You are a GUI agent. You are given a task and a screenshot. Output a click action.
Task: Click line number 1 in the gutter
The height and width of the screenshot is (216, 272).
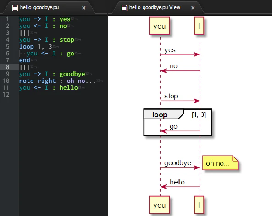pos(7,19)
